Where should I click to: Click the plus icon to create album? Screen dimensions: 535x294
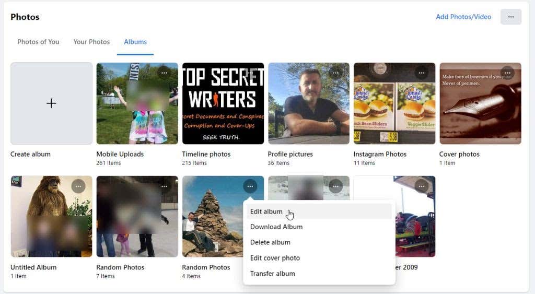click(51, 103)
